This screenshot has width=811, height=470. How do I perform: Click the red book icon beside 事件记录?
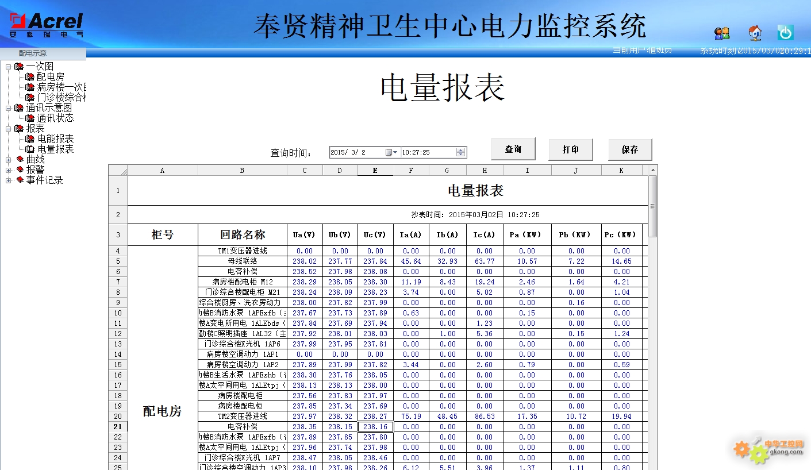point(20,180)
